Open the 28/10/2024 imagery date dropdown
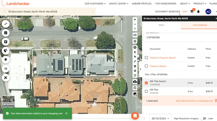 pyautogui.click(x=160, y=118)
